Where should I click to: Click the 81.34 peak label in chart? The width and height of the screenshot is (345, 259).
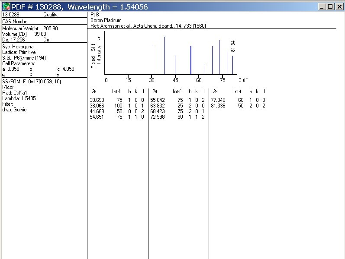(233, 46)
